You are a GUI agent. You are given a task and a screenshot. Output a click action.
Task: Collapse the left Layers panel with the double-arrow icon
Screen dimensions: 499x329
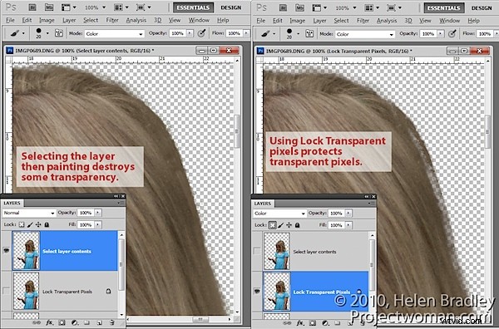click(116, 196)
